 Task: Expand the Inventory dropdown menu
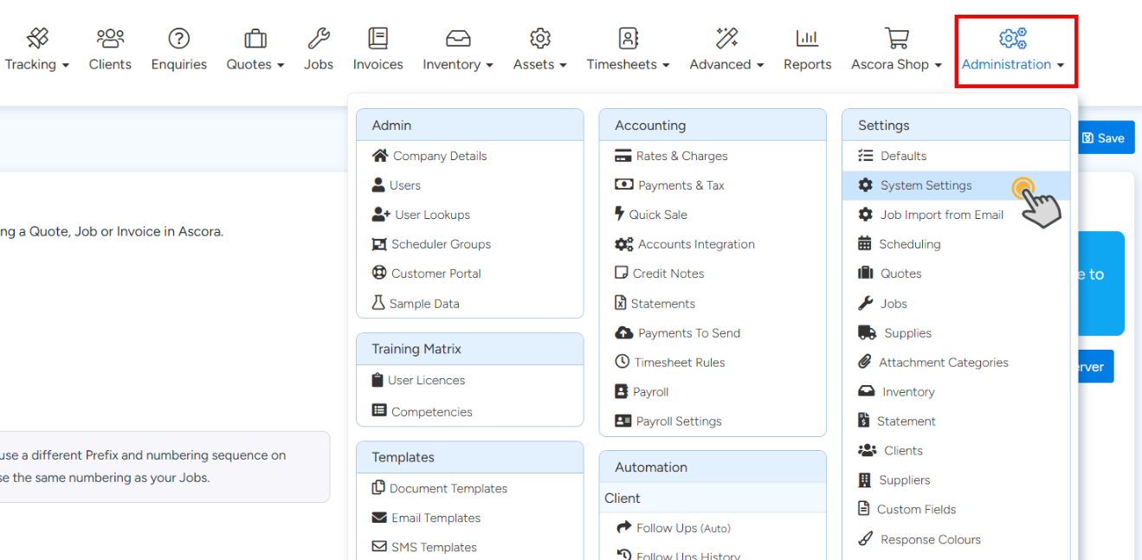(457, 64)
